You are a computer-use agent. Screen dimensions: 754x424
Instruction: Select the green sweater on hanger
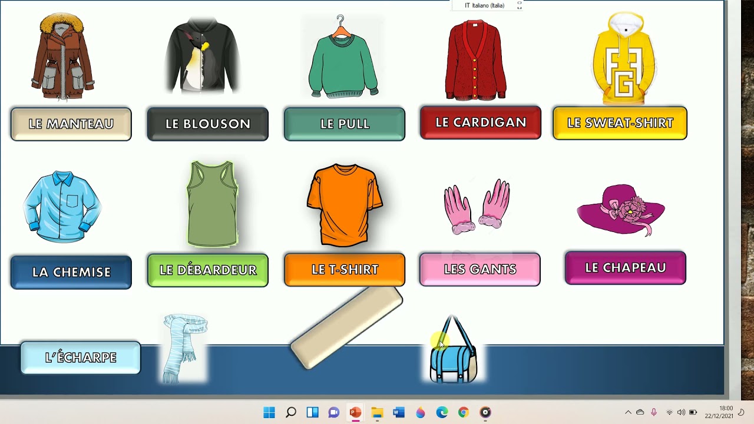pos(343,57)
